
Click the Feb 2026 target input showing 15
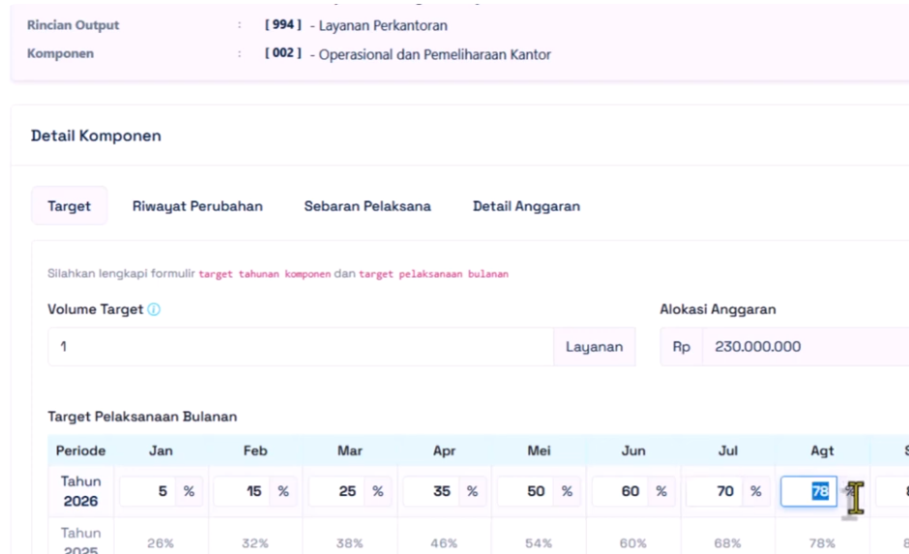pos(242,491)
